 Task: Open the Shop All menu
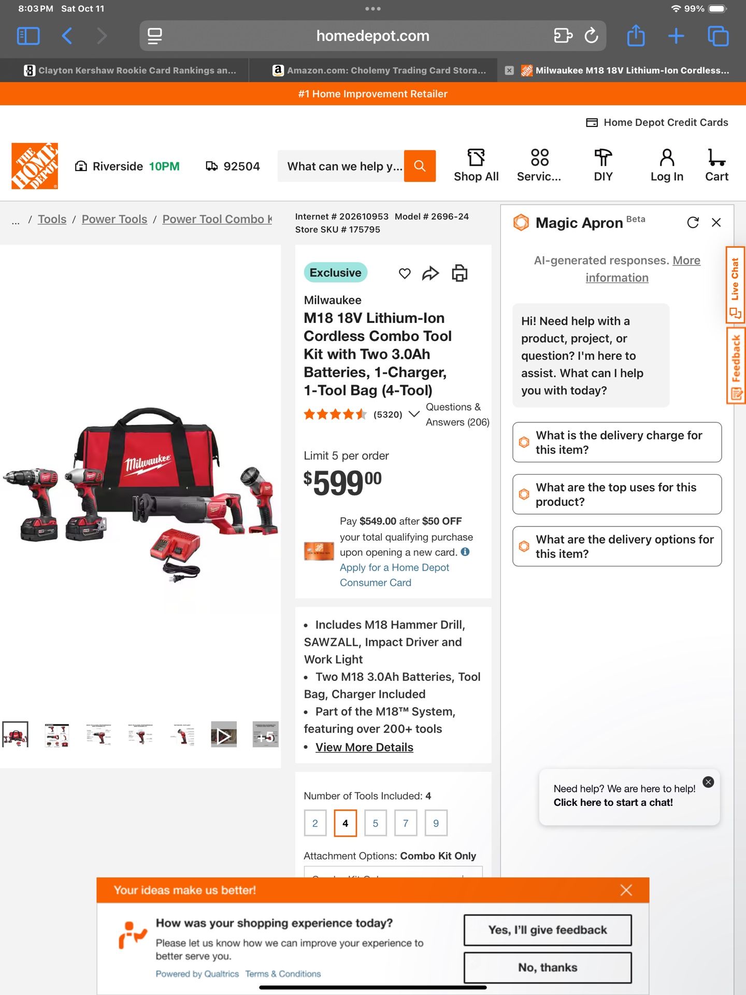(x=476, y=166)
